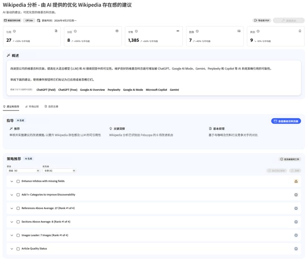
Task: Switch to the 市场比较 tab
Action: [32, 106]
